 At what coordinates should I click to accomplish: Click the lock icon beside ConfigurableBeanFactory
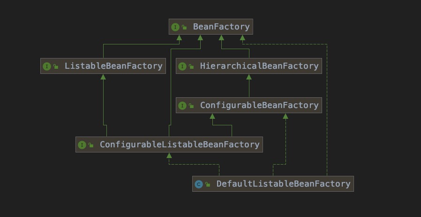[191, 106]
